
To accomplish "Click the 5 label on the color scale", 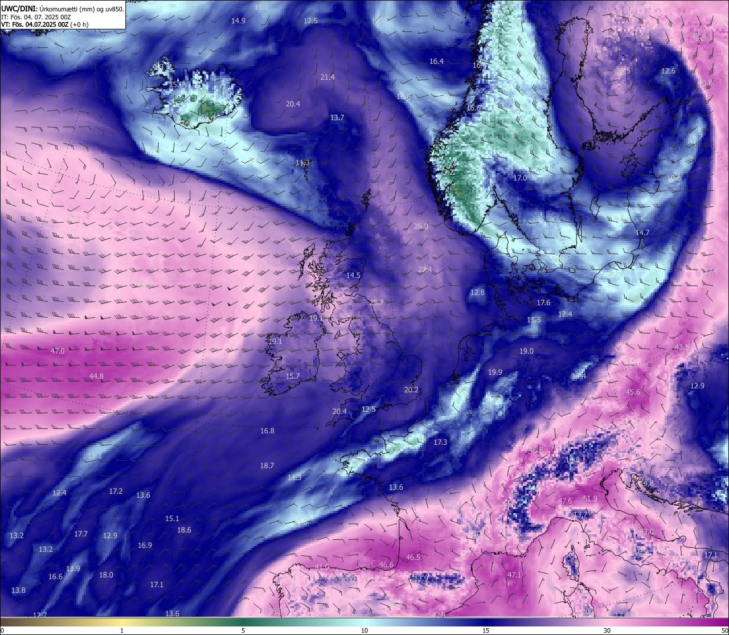I will [x=243, y=630].
